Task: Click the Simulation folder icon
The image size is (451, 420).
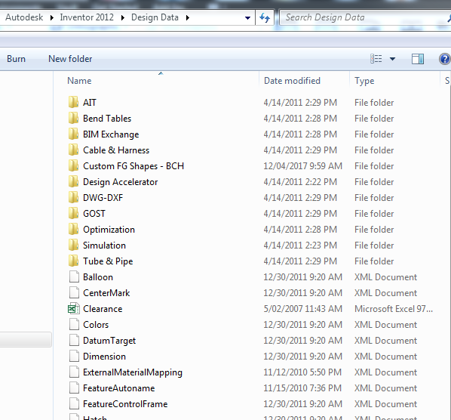Action: pos(73,245)
